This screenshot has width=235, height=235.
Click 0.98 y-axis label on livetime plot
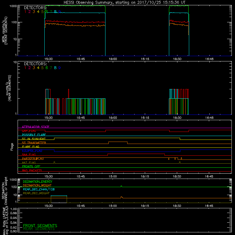click(14, 213)
